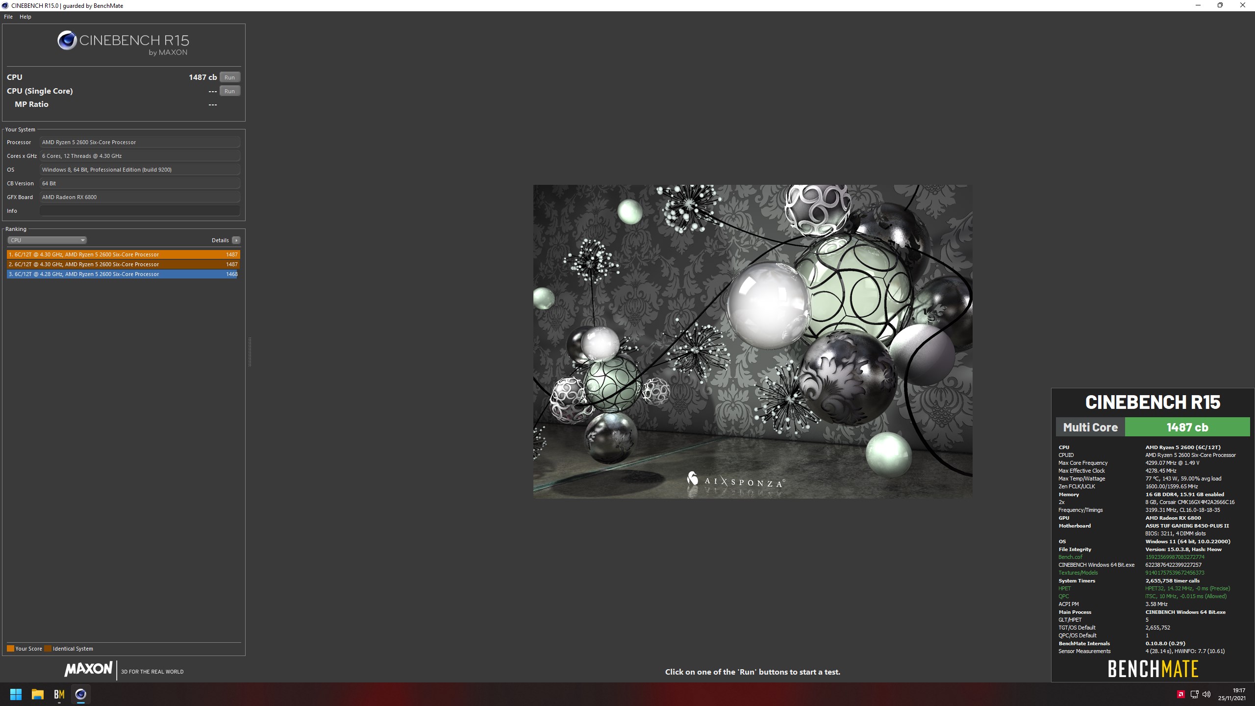Click the CB Version 64 Bit field
Screen dimensions: 1255x706
140,183
